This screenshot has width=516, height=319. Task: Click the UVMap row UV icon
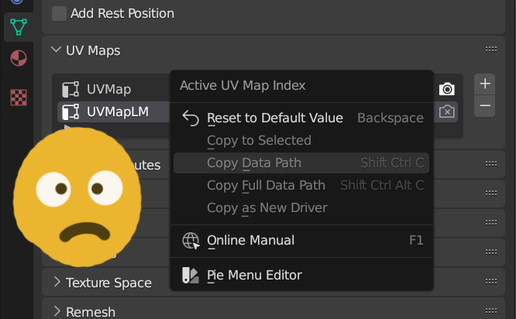(x=71, y=90)
